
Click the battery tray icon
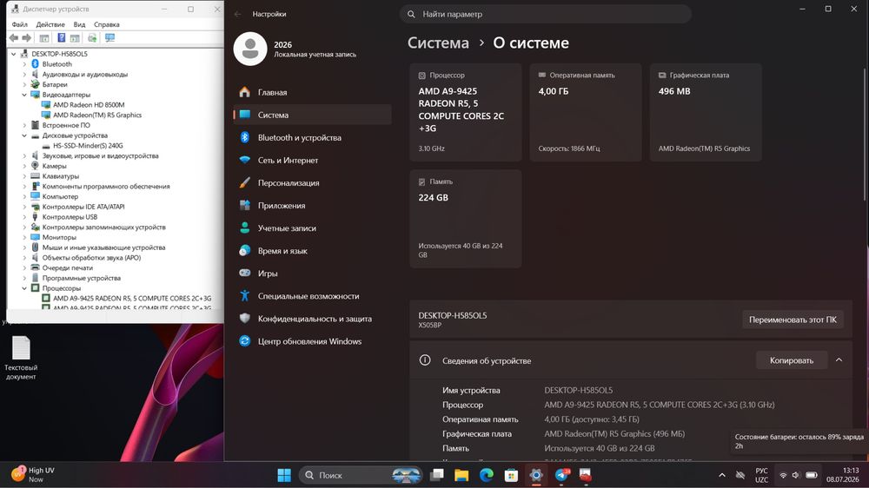pyautogui.click(x=812, y=475)
